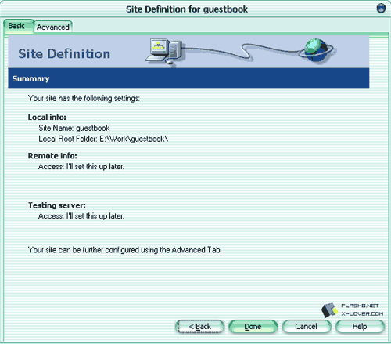
Task: Click the Advanced Tab configuration note
Action: click(x=124, y=250)
